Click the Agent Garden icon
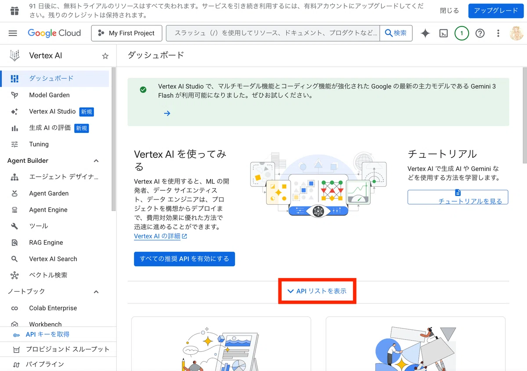The height and width of the screenshot is (371, 527). 14,193
